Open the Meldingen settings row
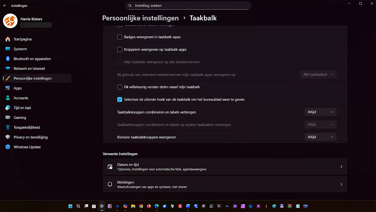This screenshot has width=376, height=212. click(x=225, y=184)
